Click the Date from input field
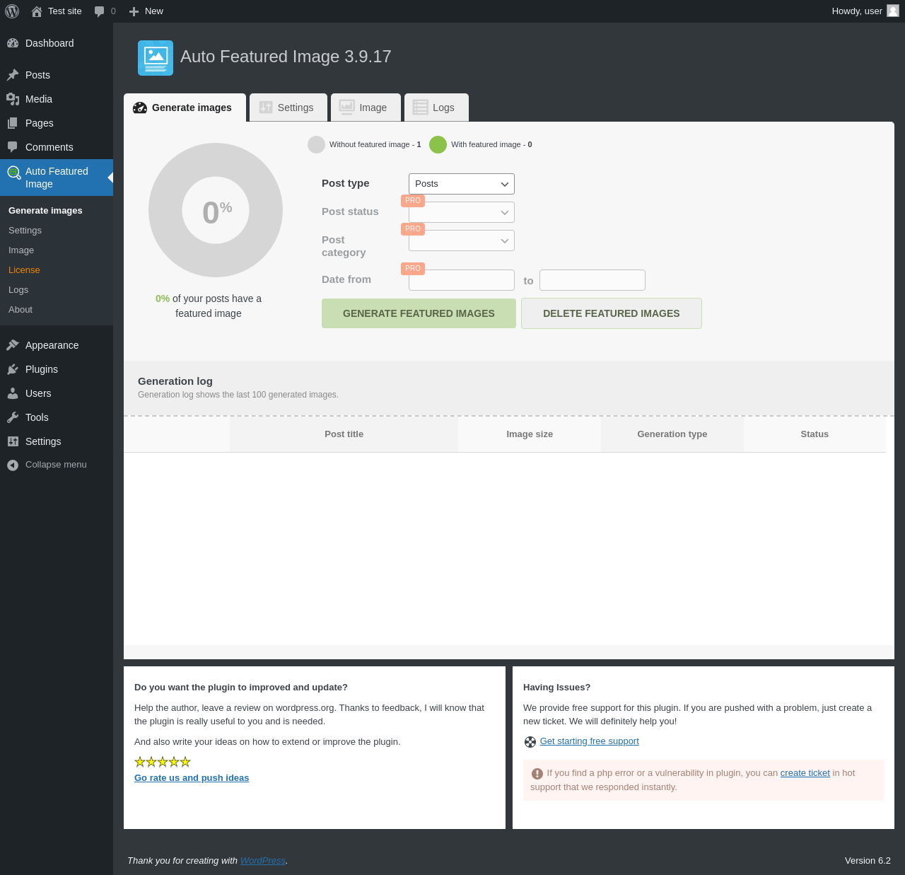The image size is (905, 875). pyautogui.click(x=461, y=280)
